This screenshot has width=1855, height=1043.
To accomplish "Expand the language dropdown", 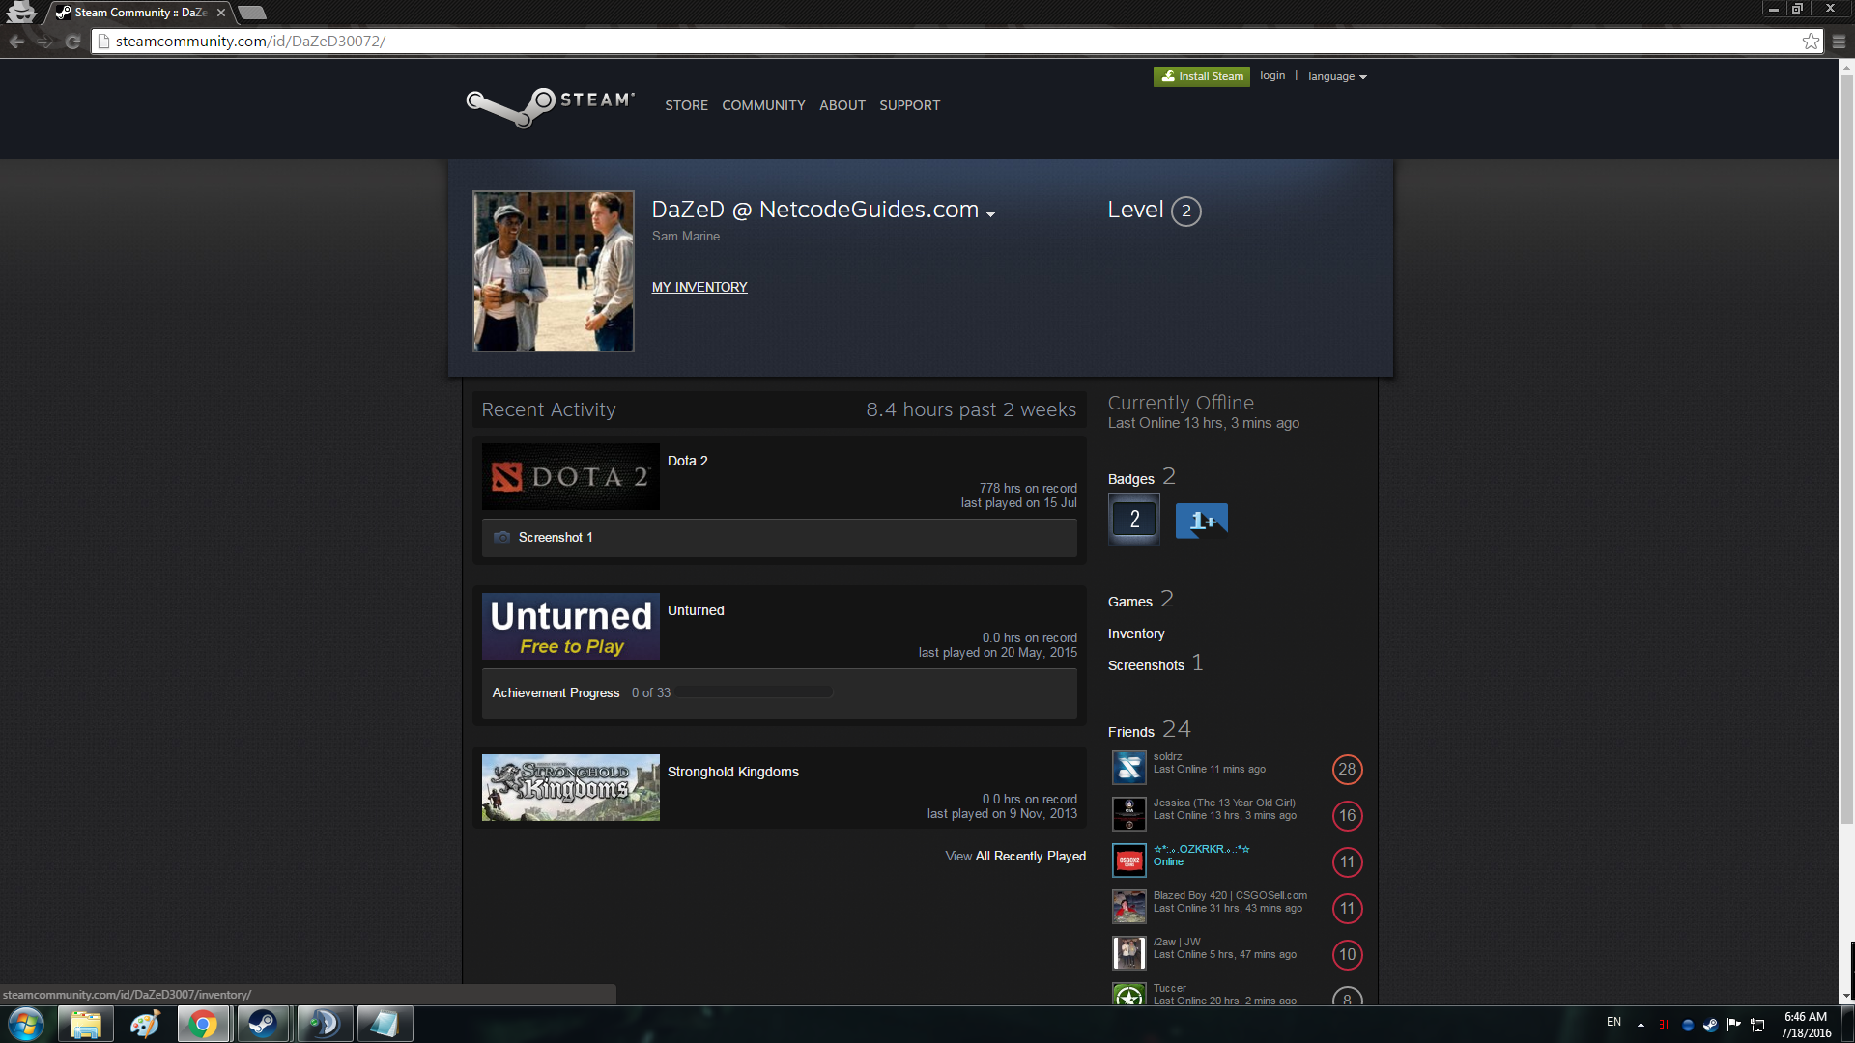I will 1337,77.
